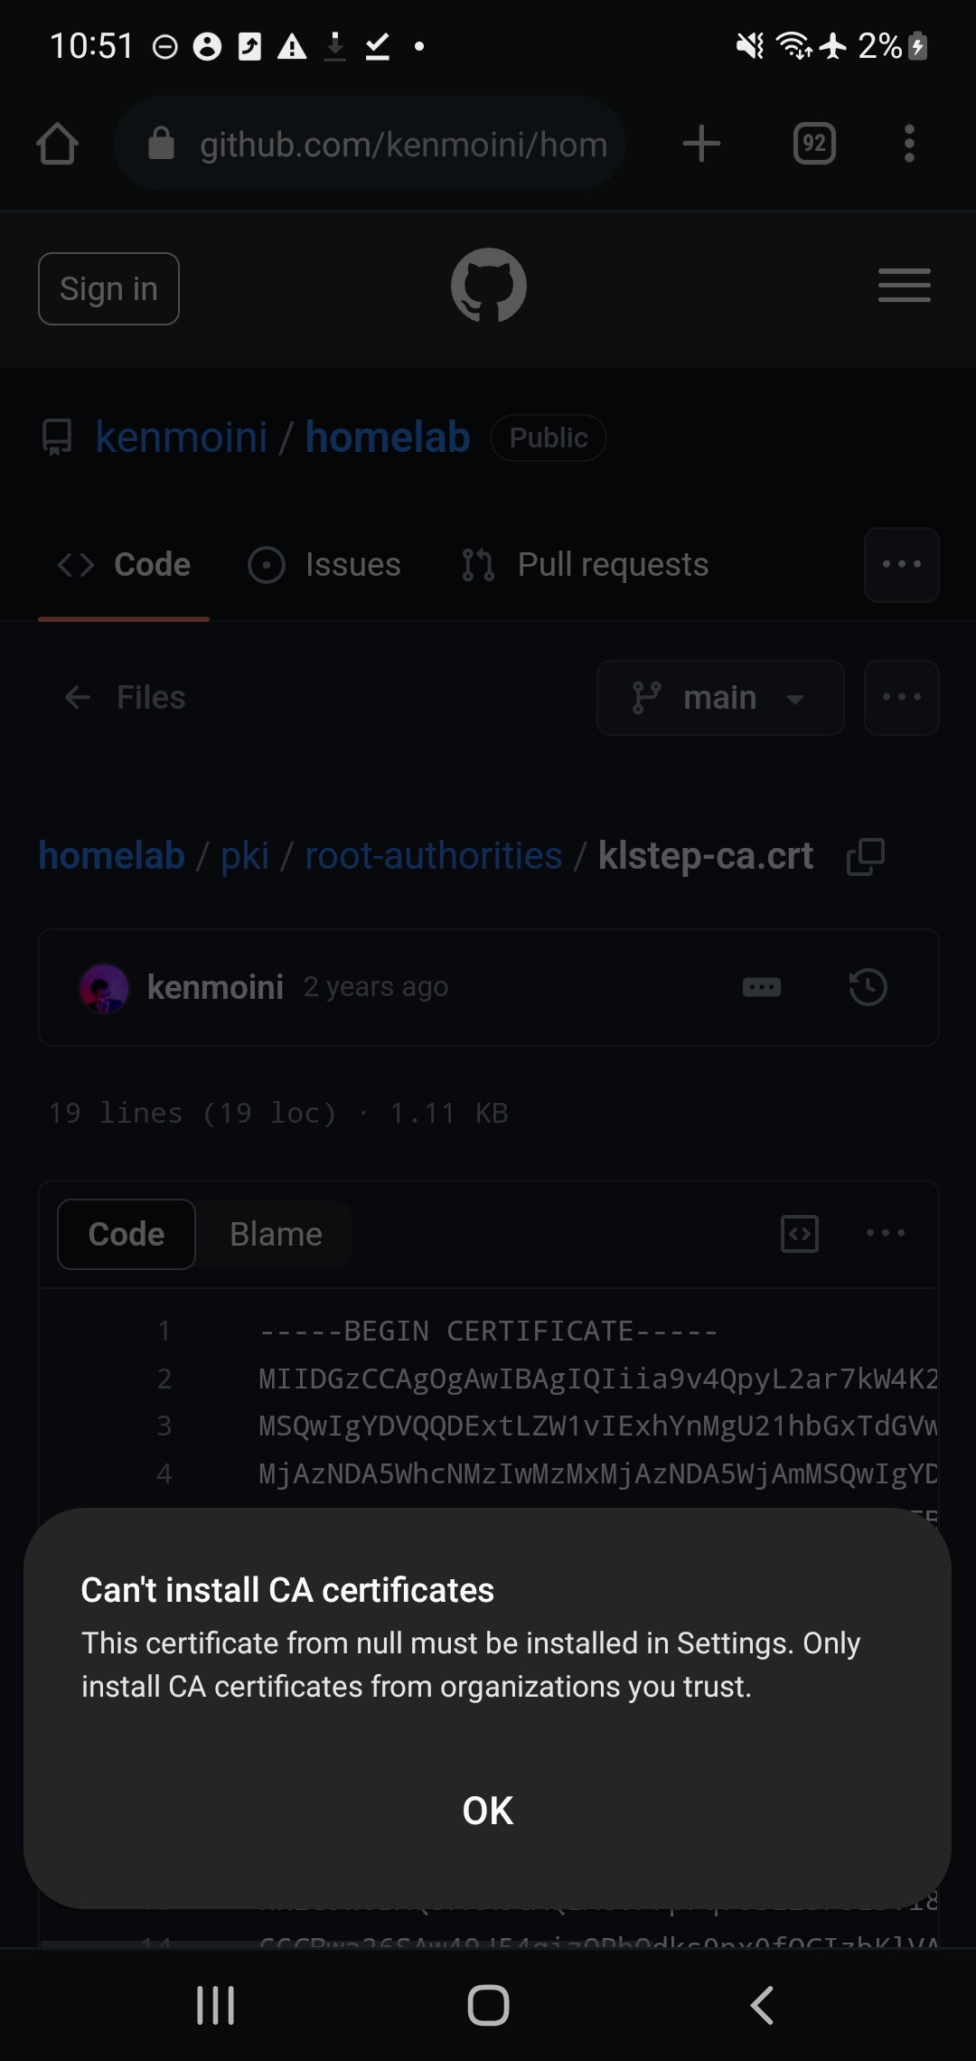Tap the GitHub logo

point(489,286)
